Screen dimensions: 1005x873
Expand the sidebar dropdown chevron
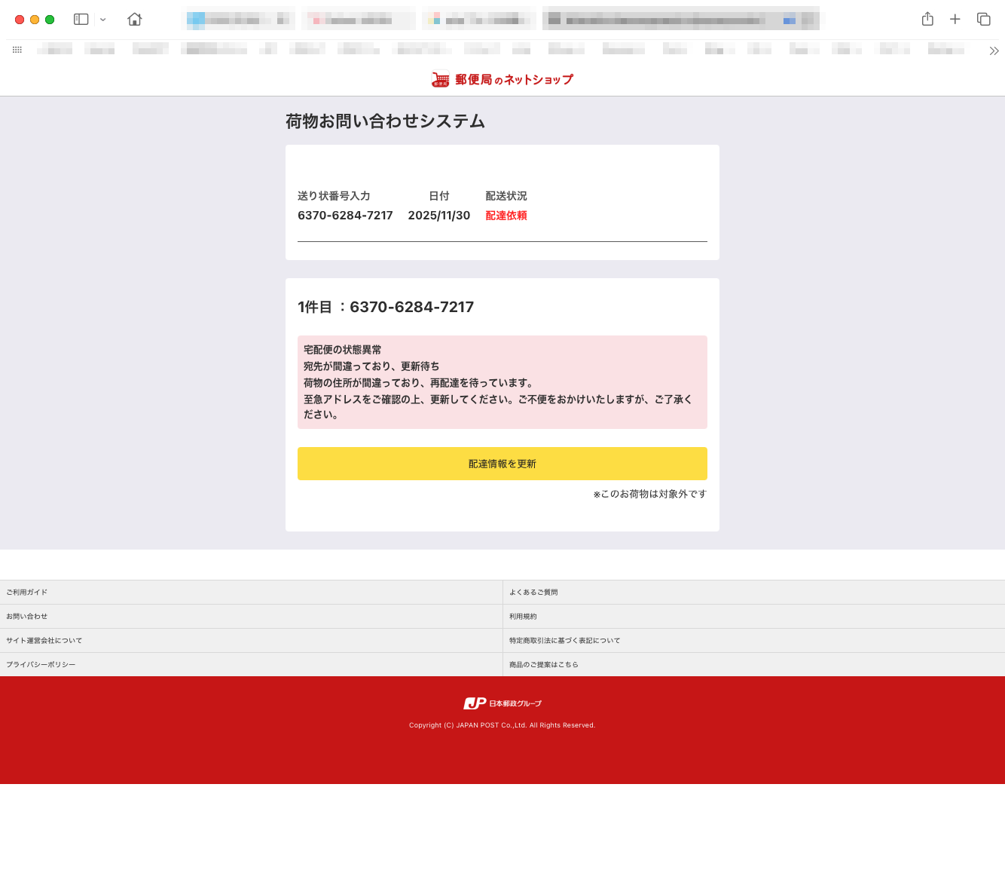pos(103,20)
